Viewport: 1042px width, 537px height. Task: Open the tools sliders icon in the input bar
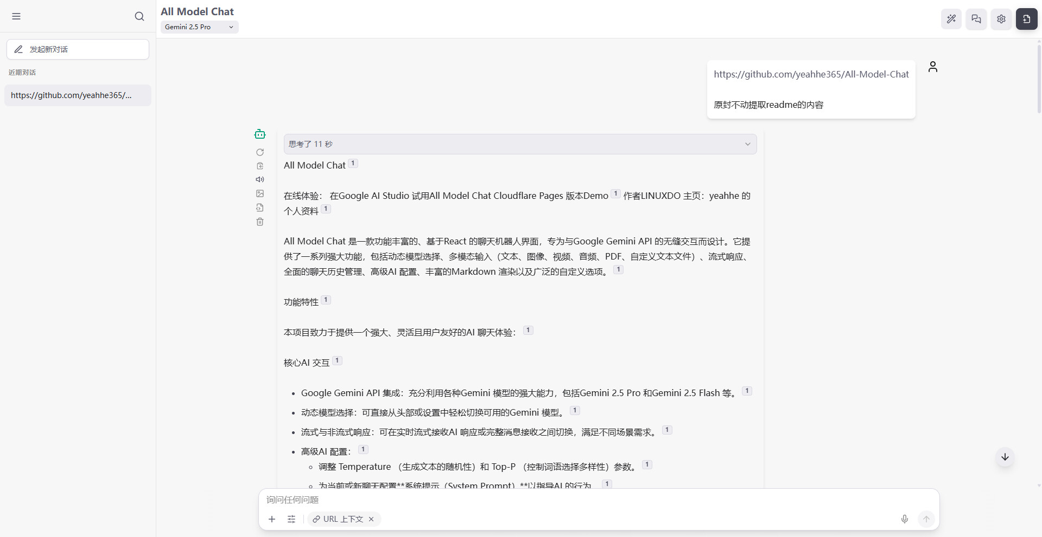point(291,519)
